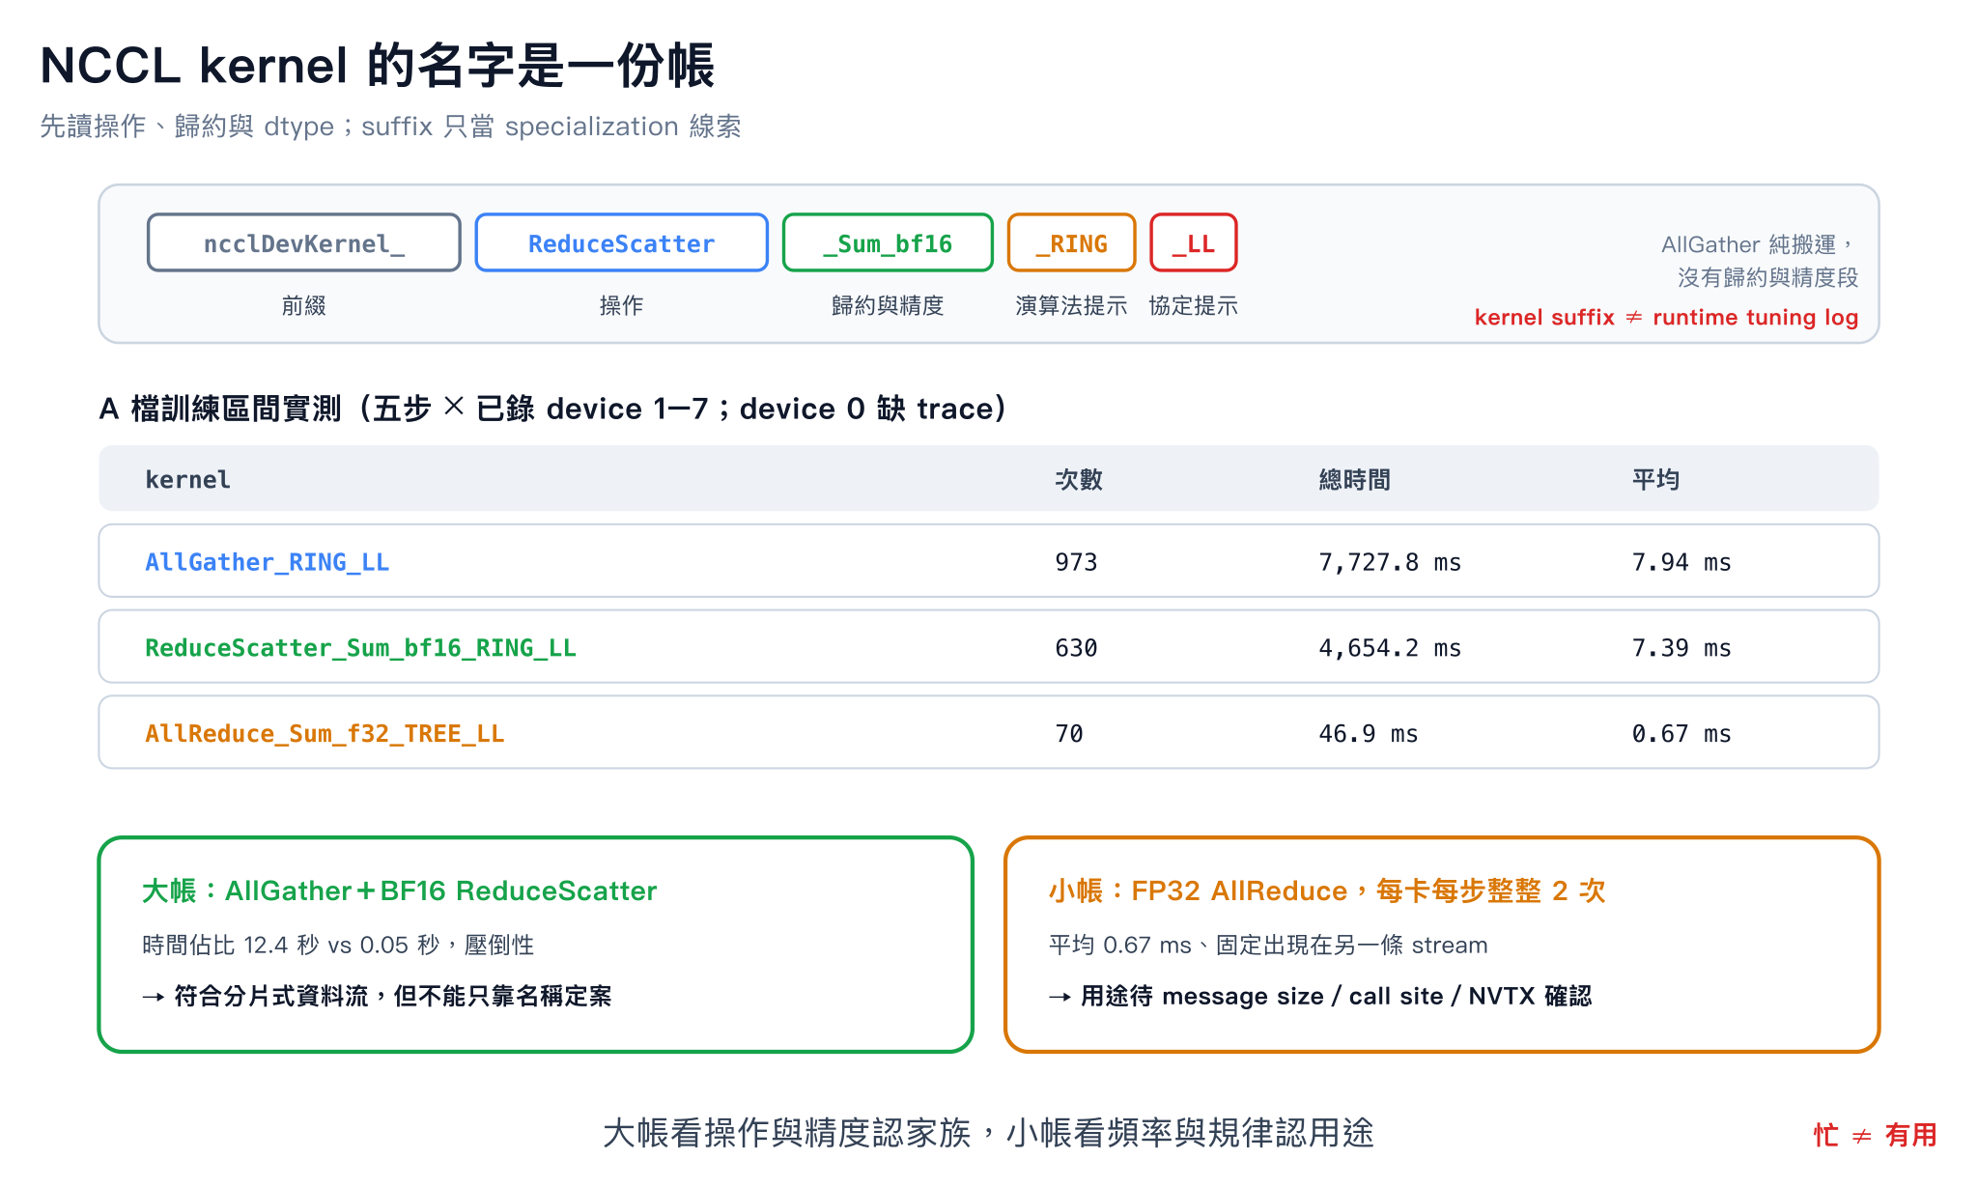Select the orange _RING chip

[1071, 242]
